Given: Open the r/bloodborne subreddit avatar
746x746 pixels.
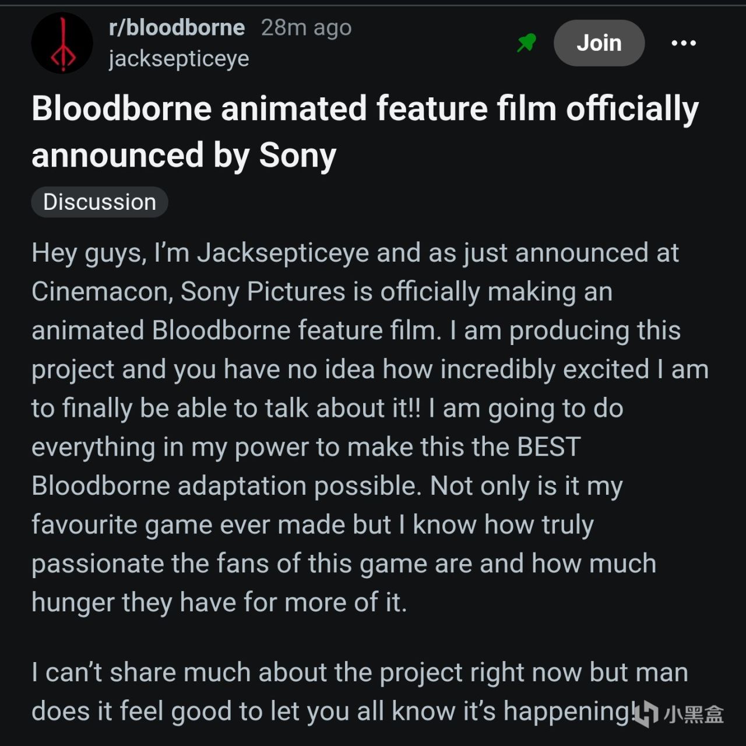Looking at the screenshot, I should point(62,43).
